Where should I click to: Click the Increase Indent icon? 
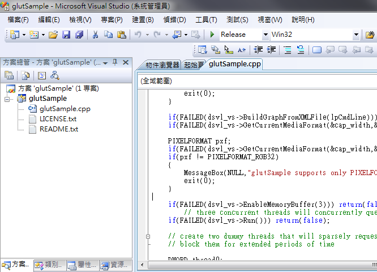click(272, 50)
